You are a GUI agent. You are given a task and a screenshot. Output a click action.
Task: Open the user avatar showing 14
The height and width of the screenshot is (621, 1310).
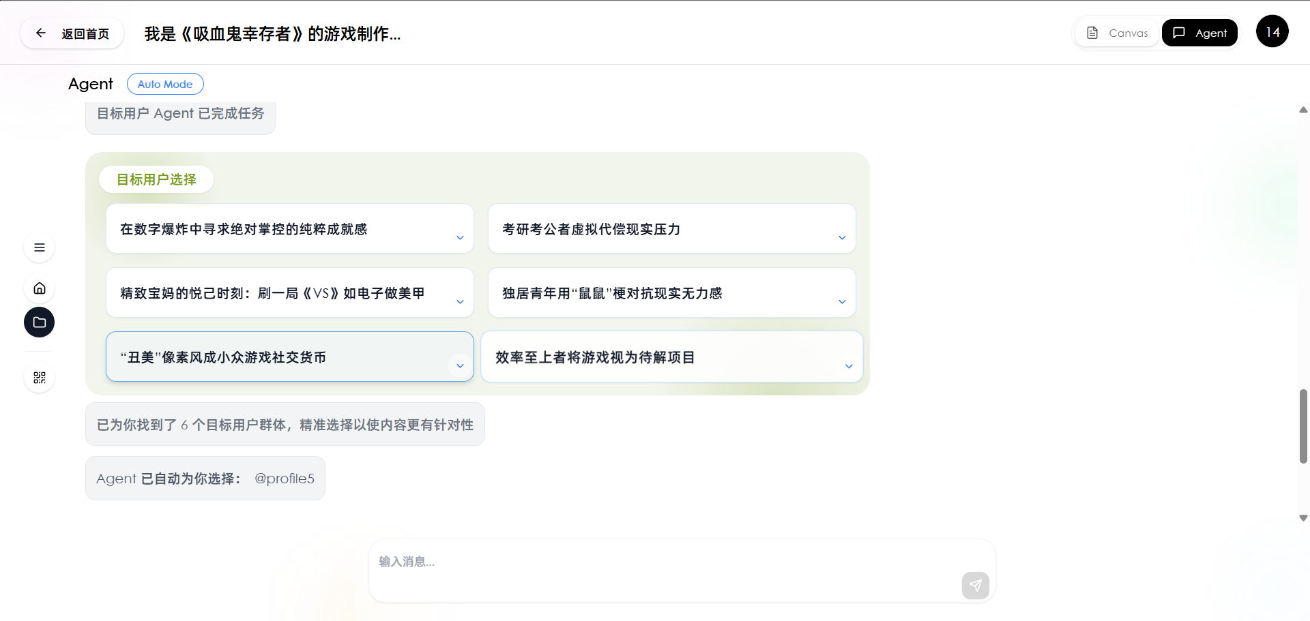pos(1272,31)
